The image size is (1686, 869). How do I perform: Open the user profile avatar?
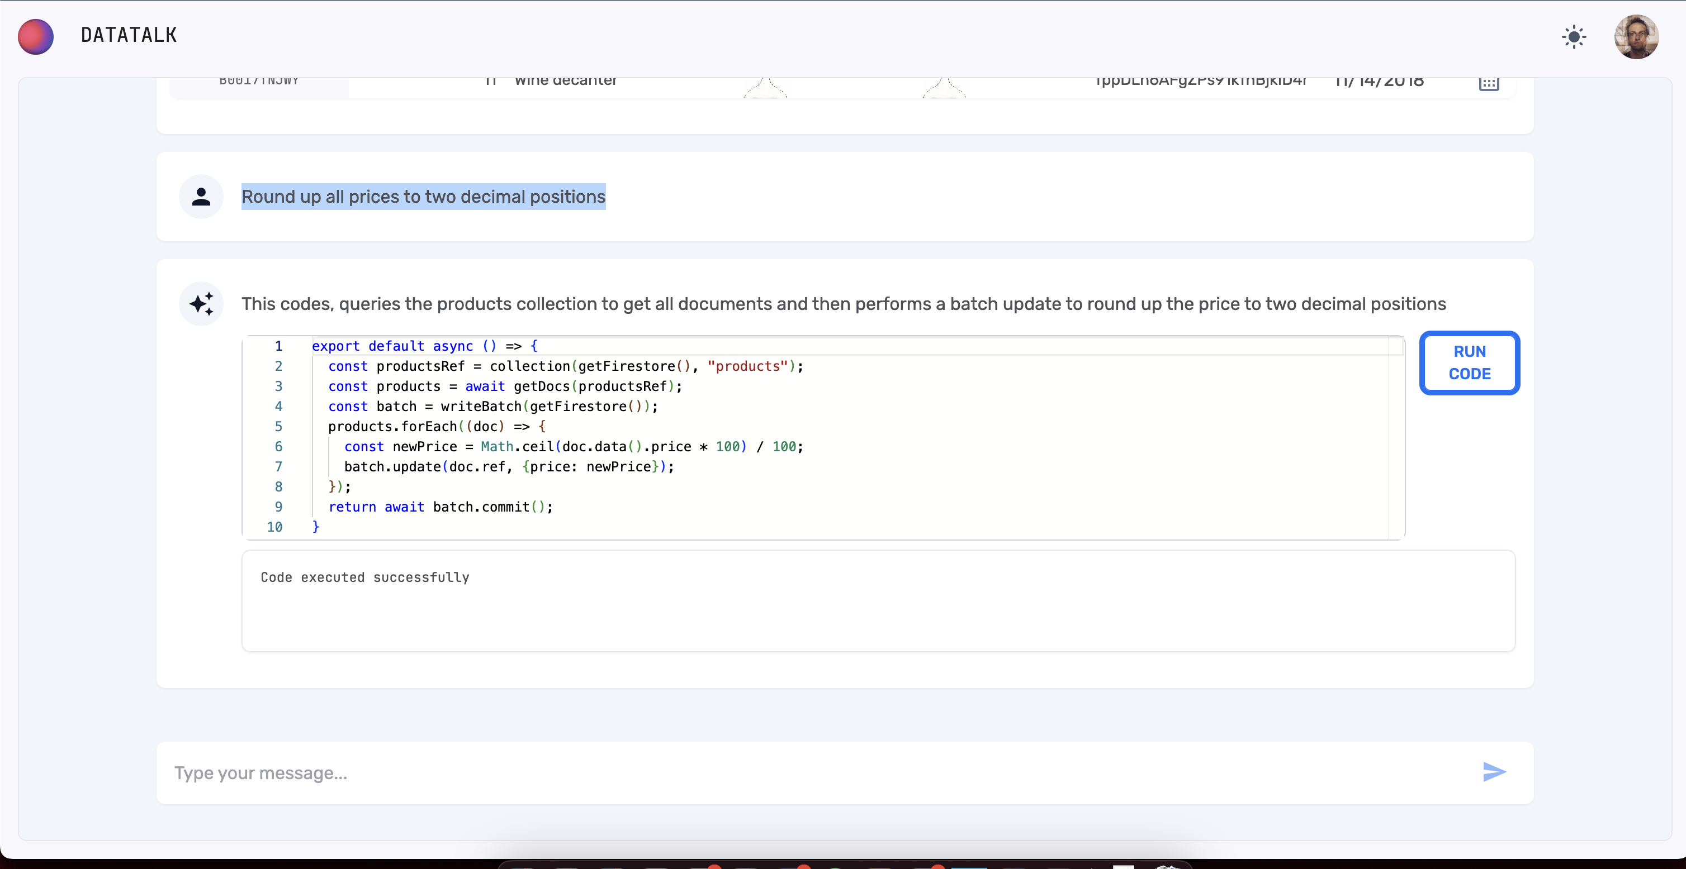1636,37
